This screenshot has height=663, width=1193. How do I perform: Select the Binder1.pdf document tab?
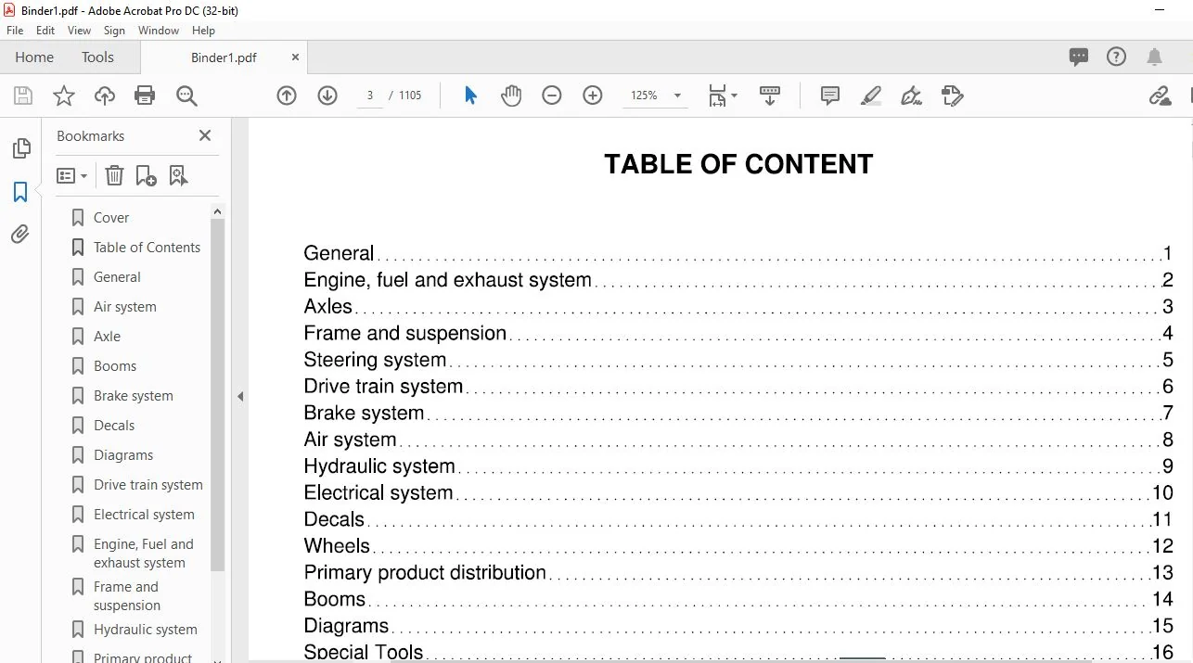click(224, 57)
